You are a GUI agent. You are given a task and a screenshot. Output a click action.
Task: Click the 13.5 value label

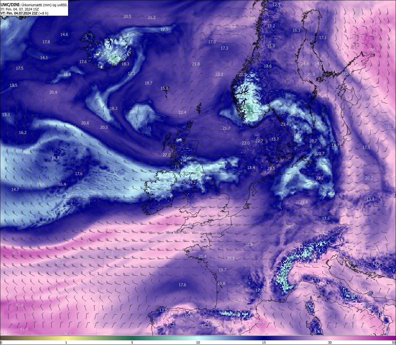point(13,85)
